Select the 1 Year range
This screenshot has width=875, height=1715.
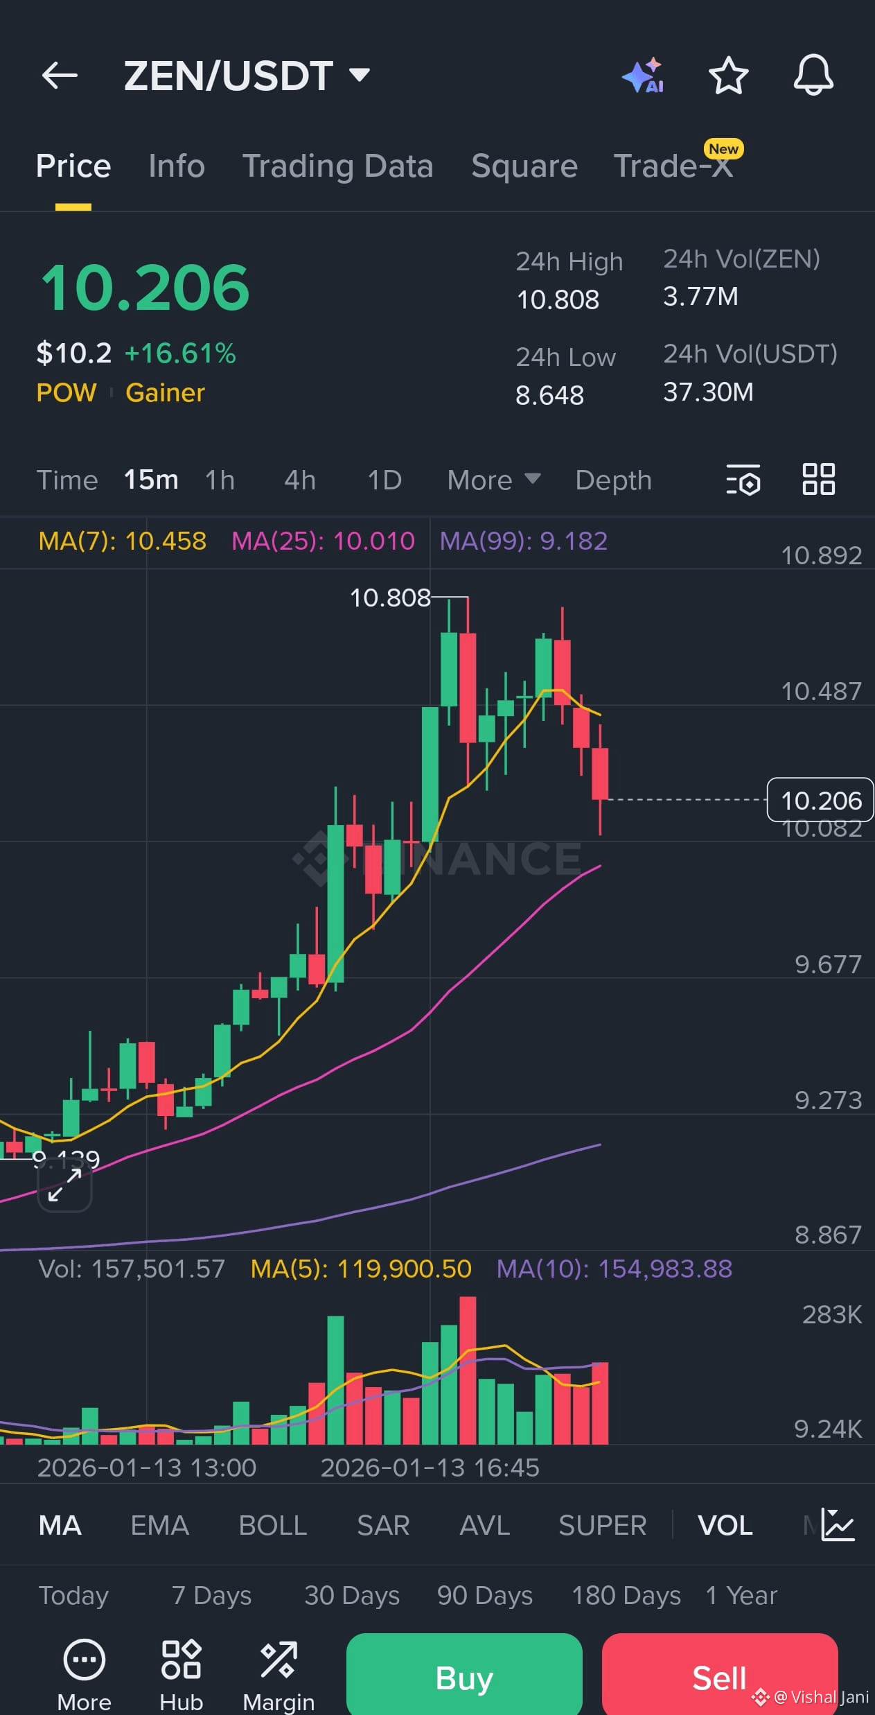(741, 1595)
